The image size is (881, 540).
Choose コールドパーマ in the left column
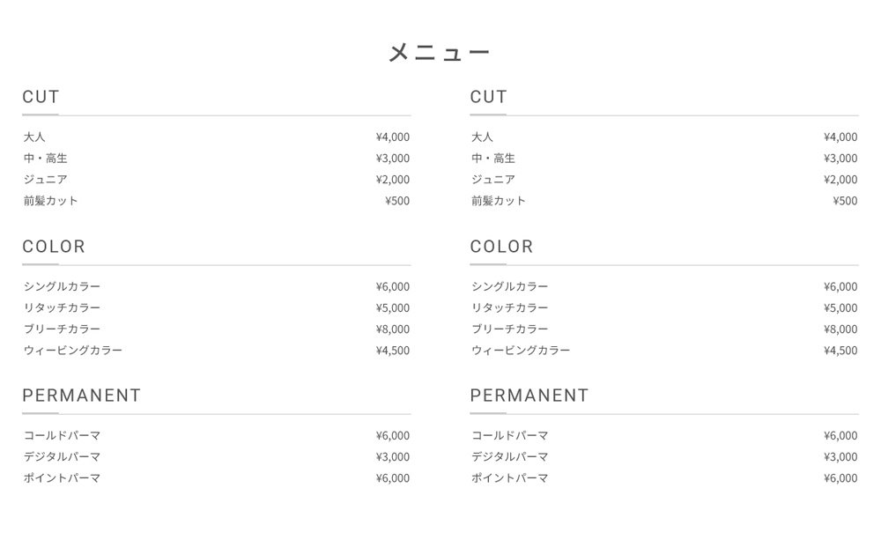(62, 435)
